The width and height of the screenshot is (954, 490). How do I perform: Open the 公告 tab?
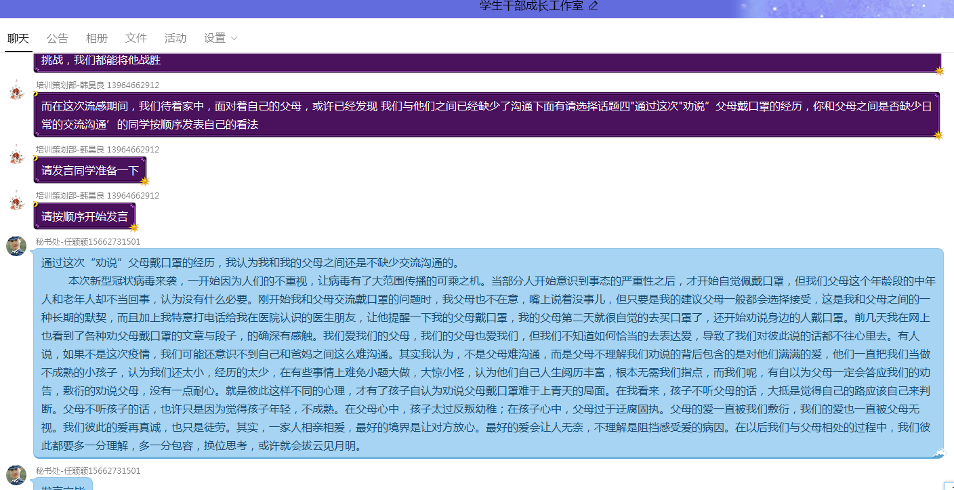[58, 38]
